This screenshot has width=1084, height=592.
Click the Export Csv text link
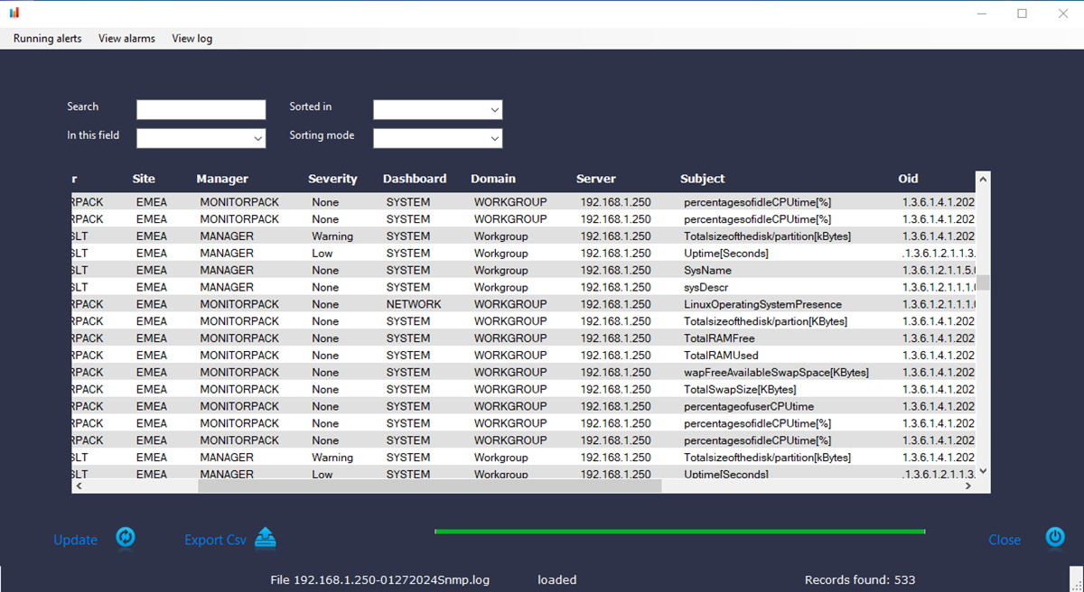[x=215, y=540]
